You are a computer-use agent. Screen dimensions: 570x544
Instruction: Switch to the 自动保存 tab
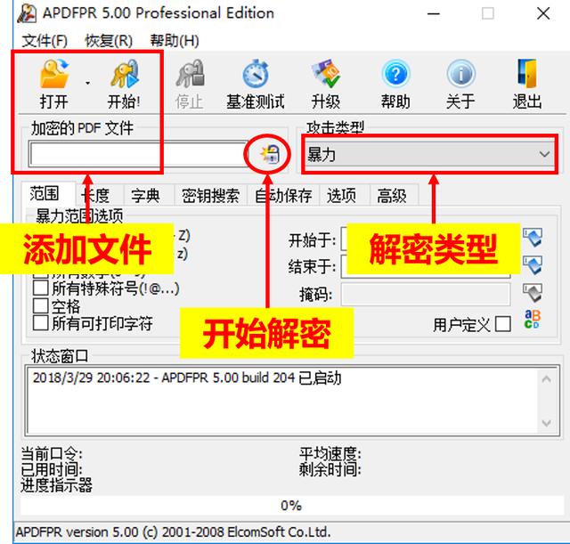[x=283, y=196]
